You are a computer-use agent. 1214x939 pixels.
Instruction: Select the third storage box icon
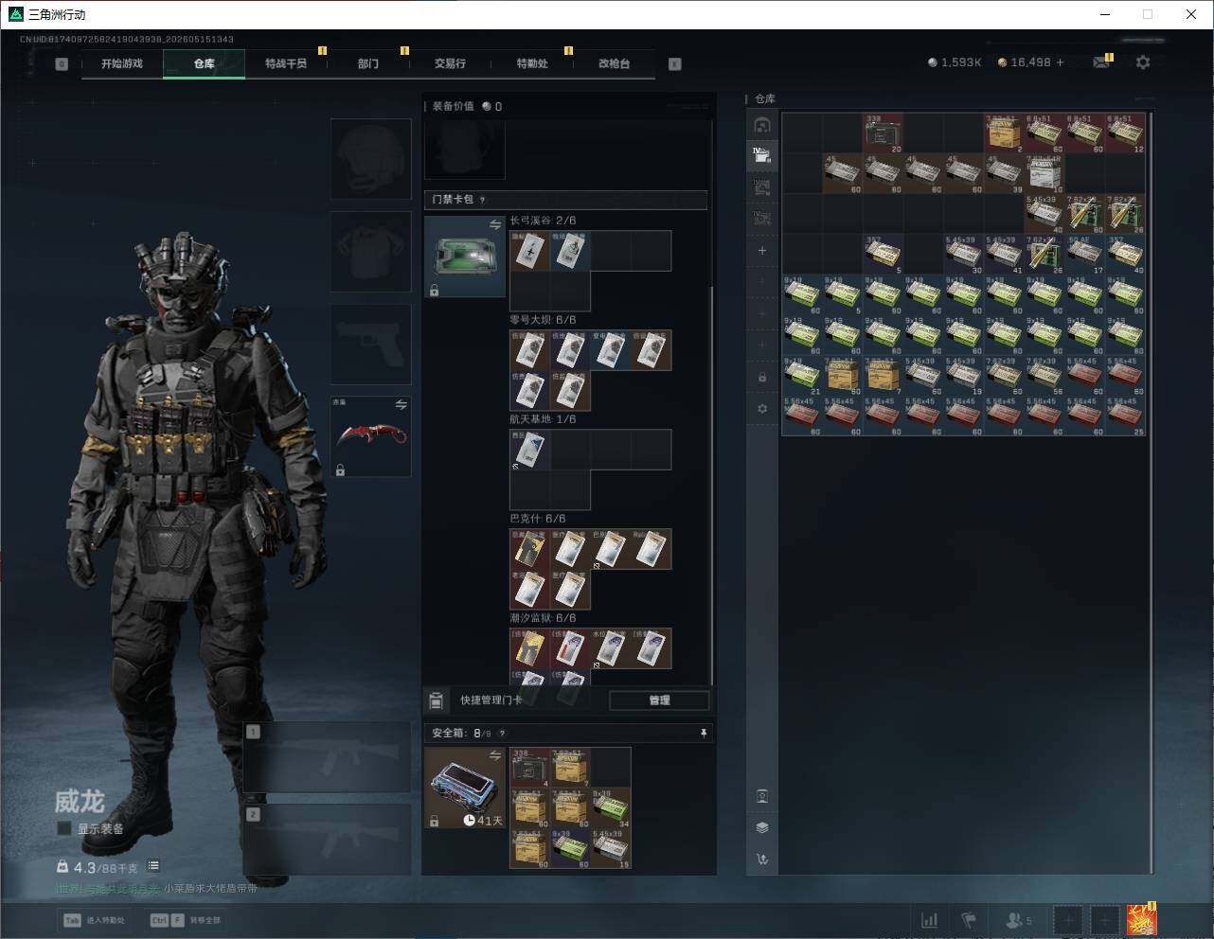[x=762, y=186]
